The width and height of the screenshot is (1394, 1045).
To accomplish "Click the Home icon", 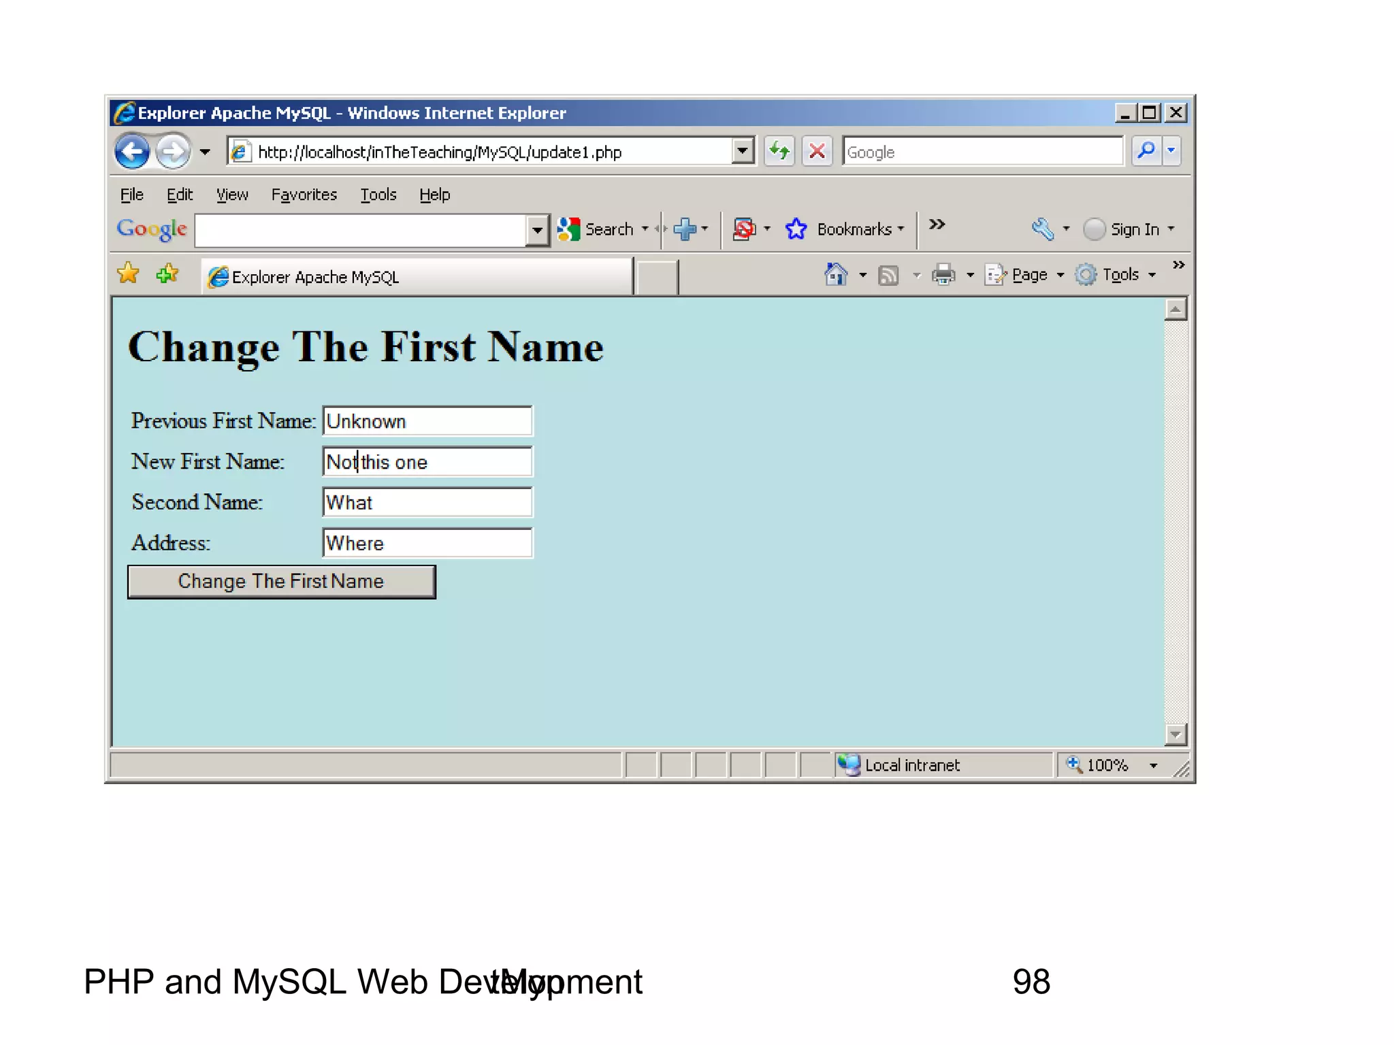I will 836,275.
